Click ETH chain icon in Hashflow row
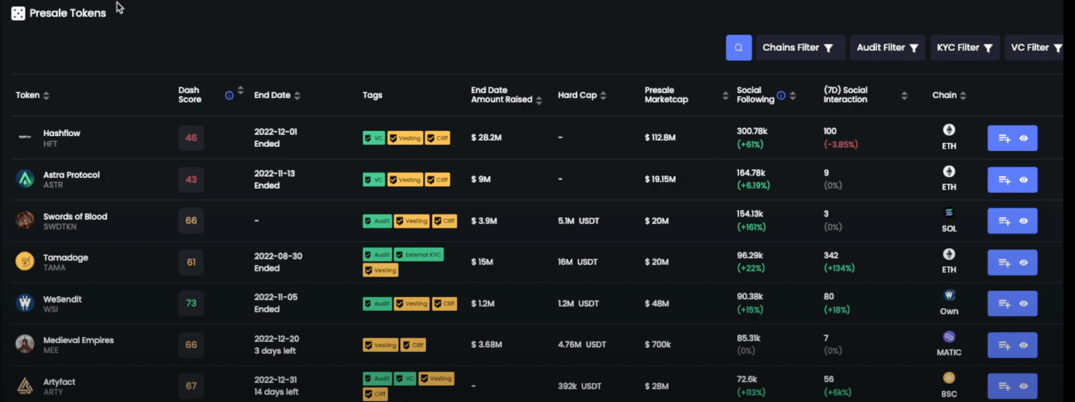This screenshot has width=1075, height=402. tap(949, 130)
